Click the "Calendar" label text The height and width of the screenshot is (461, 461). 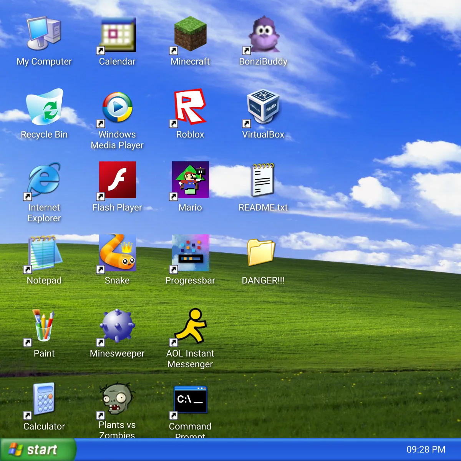(117, 61)
